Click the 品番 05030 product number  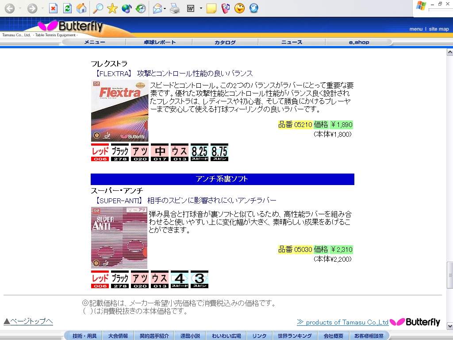tap(295, 249)
